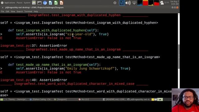Click "six-year-old" string in terminal

click(79, 34)
